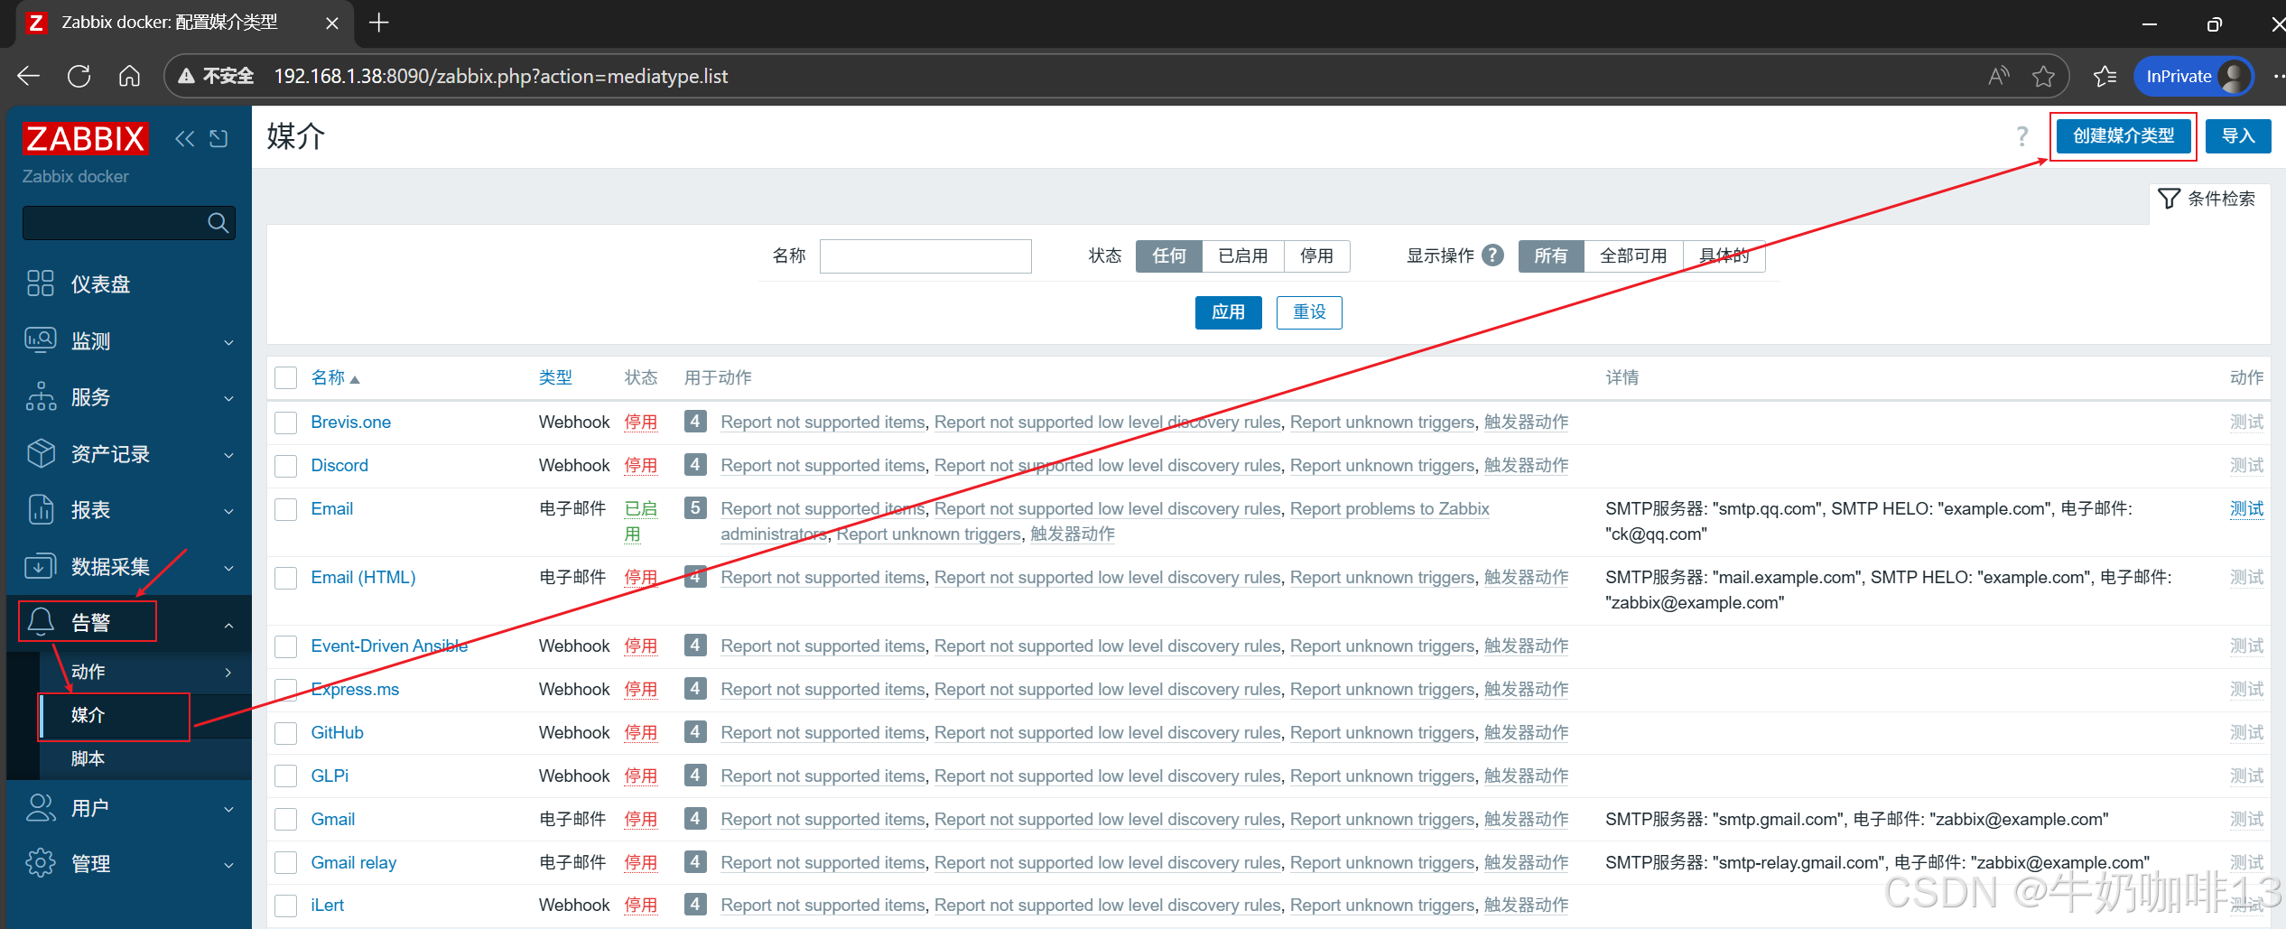Click the 测试 link in Email row
This screenshot has width=2286, height=929.
click(x=2246, y=509)
